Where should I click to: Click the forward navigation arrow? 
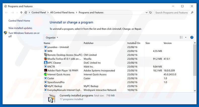12,13
